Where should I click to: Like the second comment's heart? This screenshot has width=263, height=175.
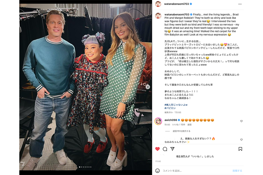241,140
